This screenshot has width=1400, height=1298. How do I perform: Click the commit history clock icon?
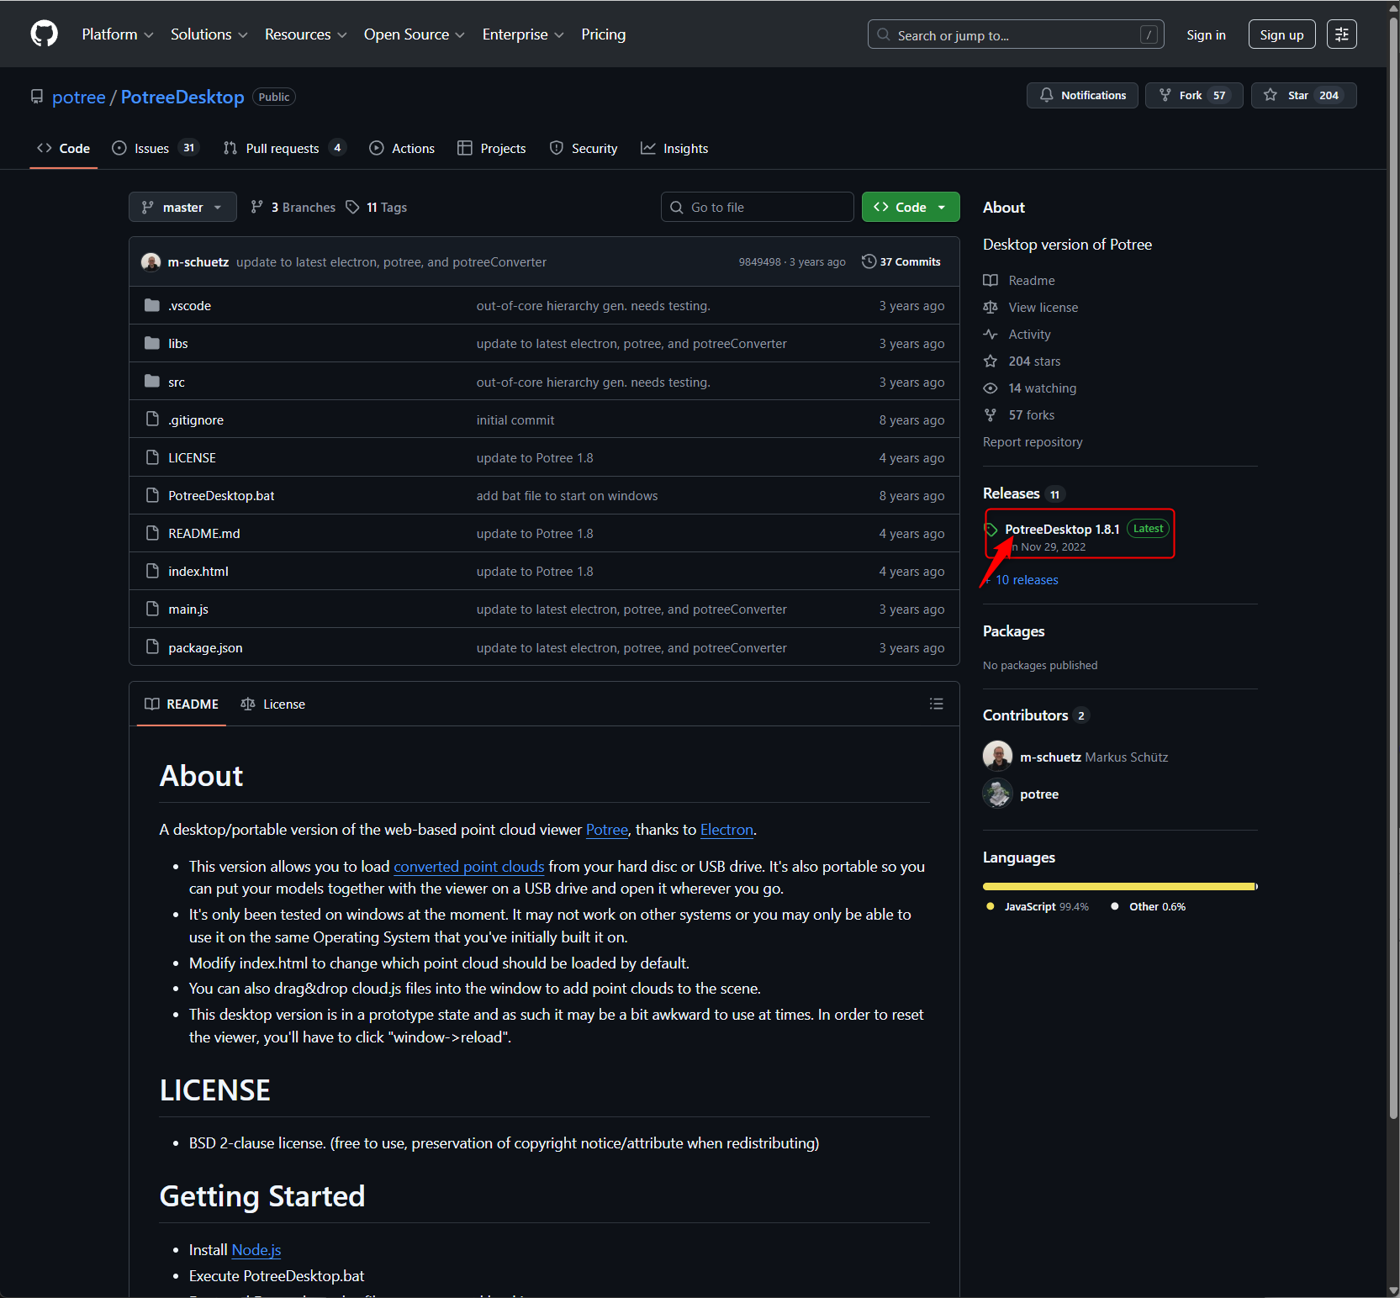pos(869,262)
